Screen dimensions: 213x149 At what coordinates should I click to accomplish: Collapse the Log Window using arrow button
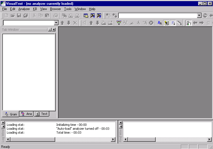coord(3,126)
